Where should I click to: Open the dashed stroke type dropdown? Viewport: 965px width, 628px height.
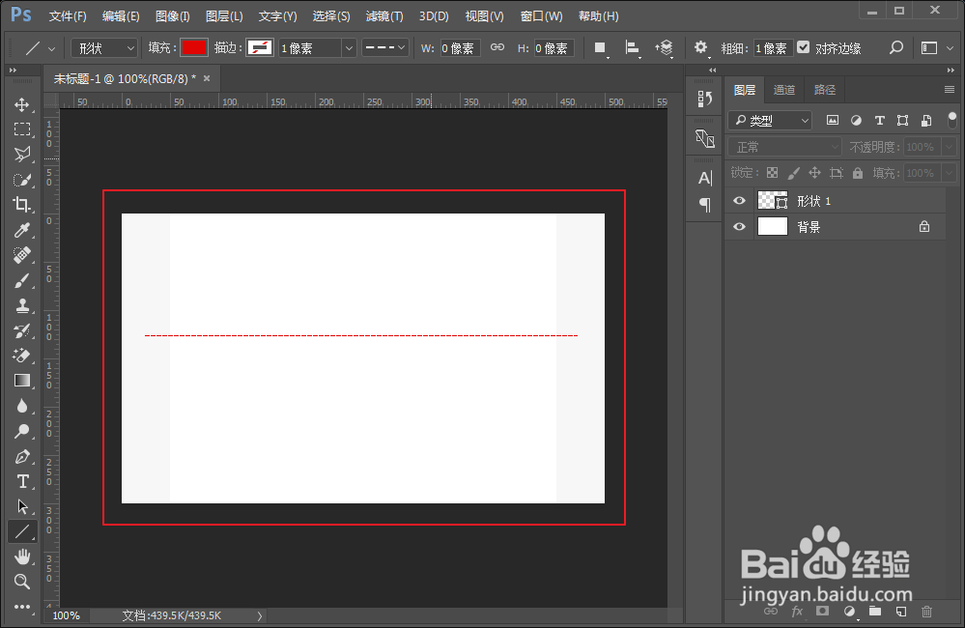click(385, 47)
